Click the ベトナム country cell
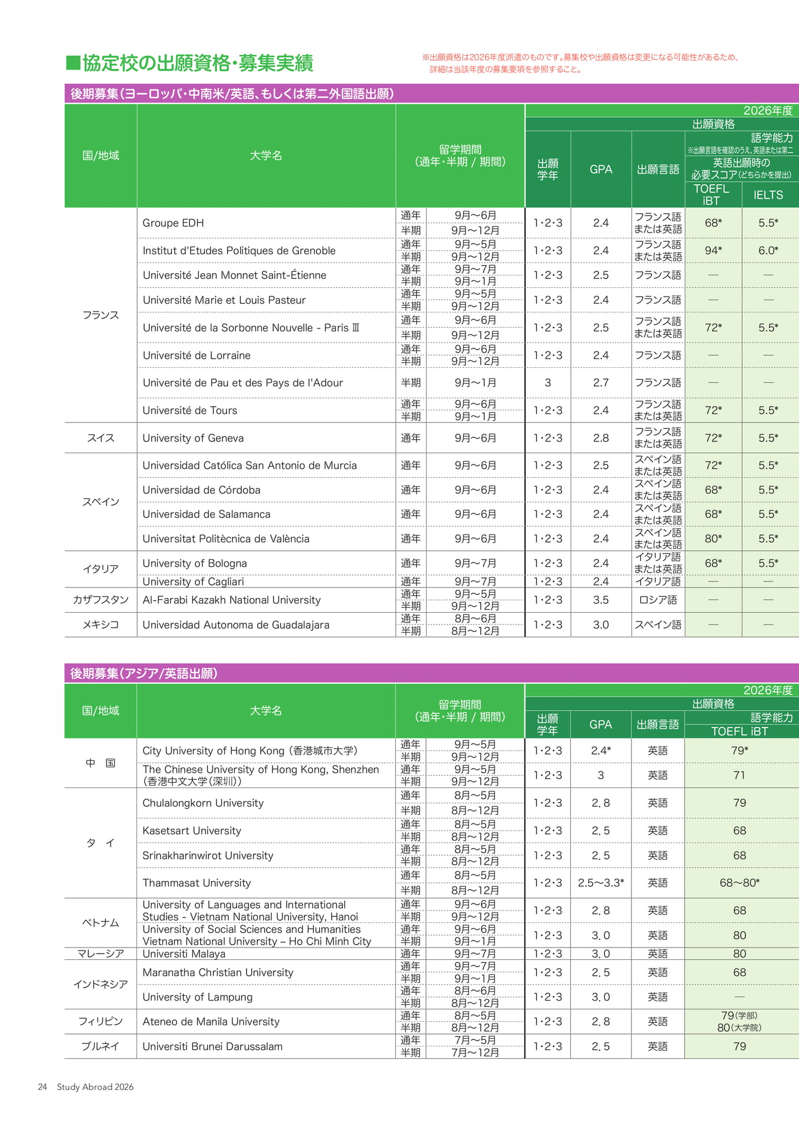 click(101, 923)
